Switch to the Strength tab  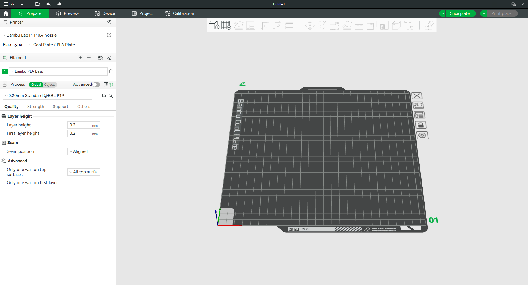pos(35,107)
